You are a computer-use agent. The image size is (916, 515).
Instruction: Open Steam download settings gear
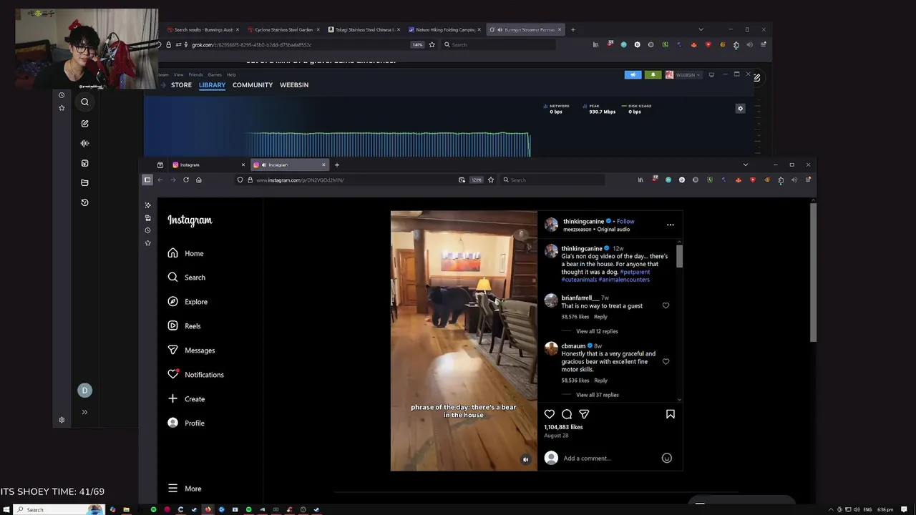click(741, 109)
